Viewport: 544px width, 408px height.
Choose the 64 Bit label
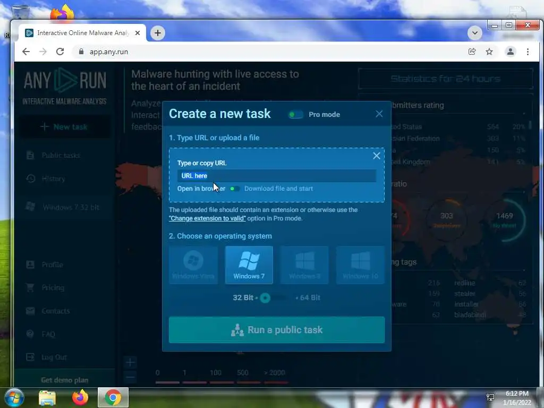pyautogui.click(x=310, y=297)
